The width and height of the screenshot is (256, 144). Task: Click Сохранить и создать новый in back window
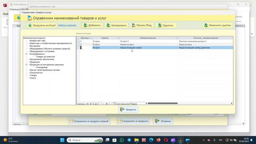coord(89,121)
